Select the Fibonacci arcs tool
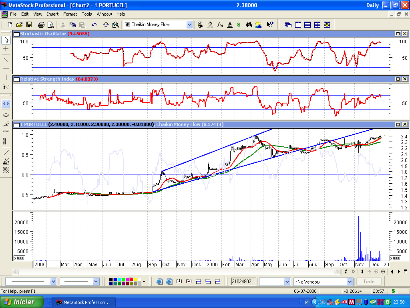The height and width of the screenshot is (308, 410). (x=6, y=115)
